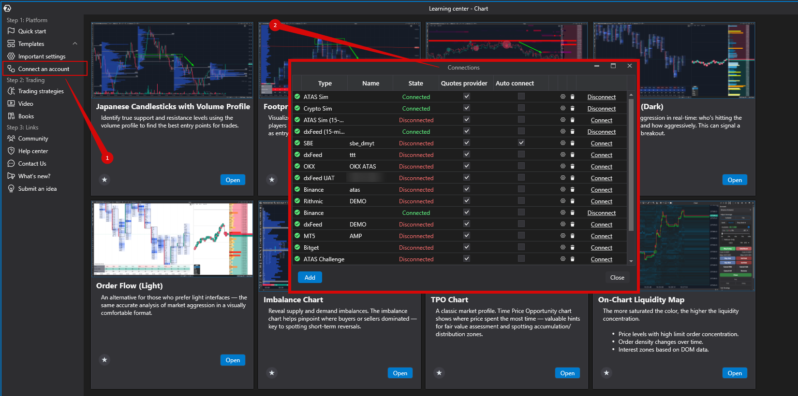Viewport: 798px width, 396px height.
Task: Click the State column header
Action: (x=415, y=83)
